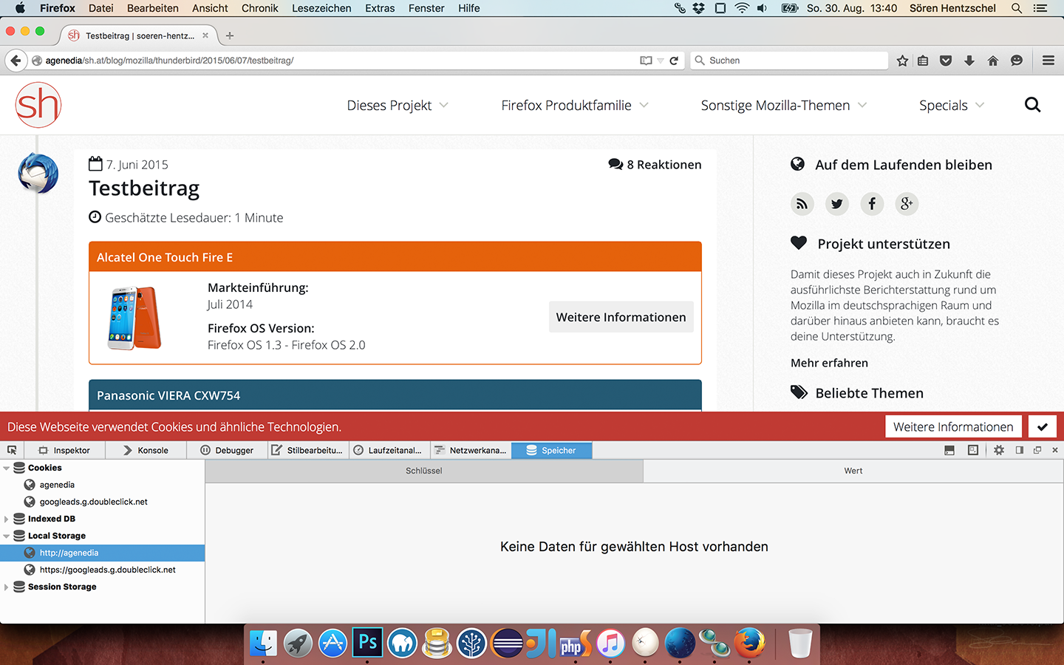Bookmark this page with the star icon
This screenshot has height=665, width=1064.
902,61
